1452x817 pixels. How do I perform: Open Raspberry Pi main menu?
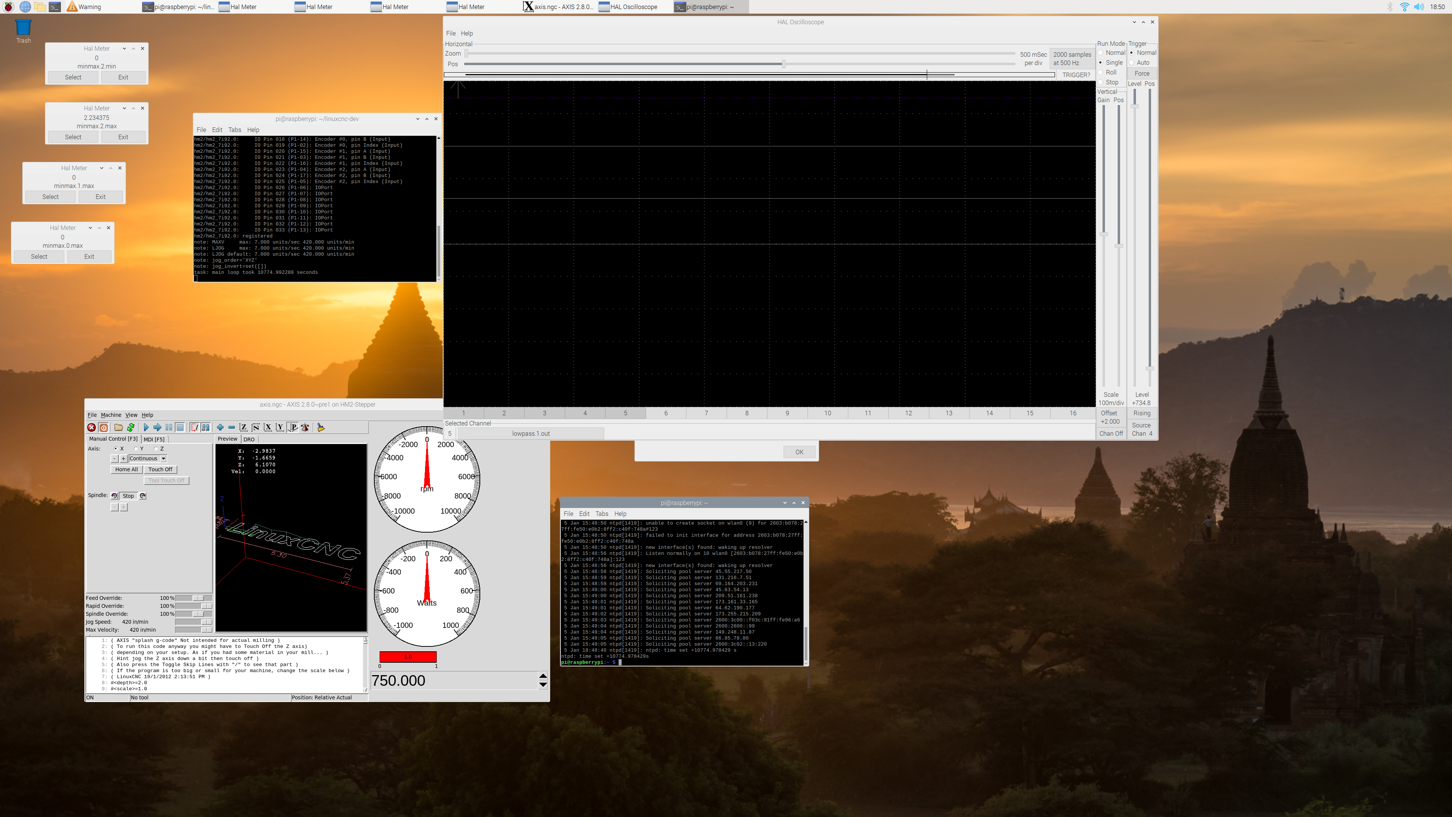point(8,7)
